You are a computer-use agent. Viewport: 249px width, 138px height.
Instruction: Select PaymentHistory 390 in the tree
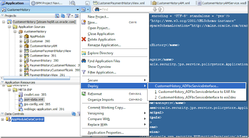click(x=44, y=61)
